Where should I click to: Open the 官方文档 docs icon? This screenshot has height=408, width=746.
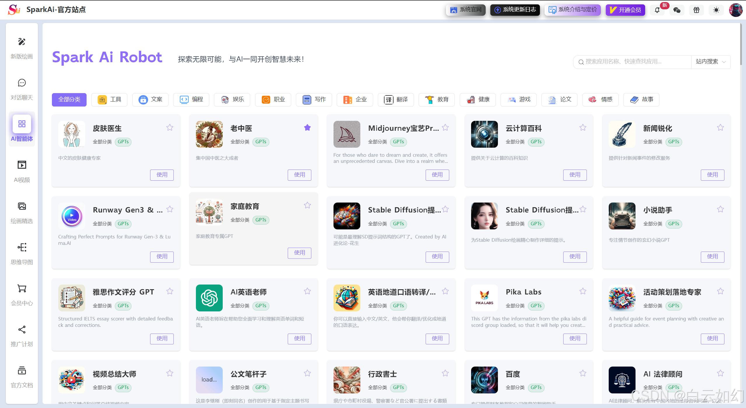[22, 371]
